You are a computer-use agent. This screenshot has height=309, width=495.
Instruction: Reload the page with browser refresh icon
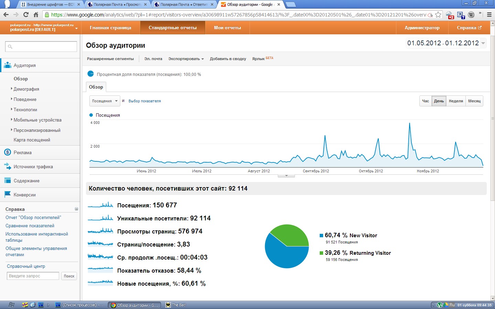[26, 14]
